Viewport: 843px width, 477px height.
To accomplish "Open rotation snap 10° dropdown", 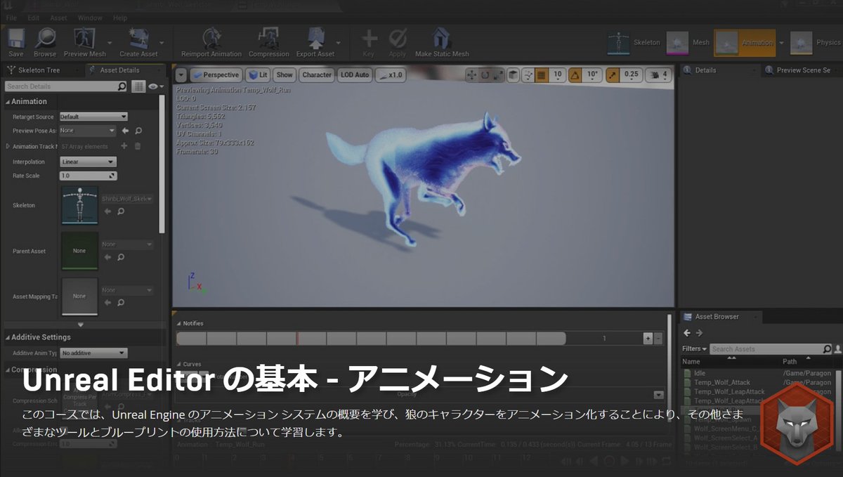I will point(592,74).
